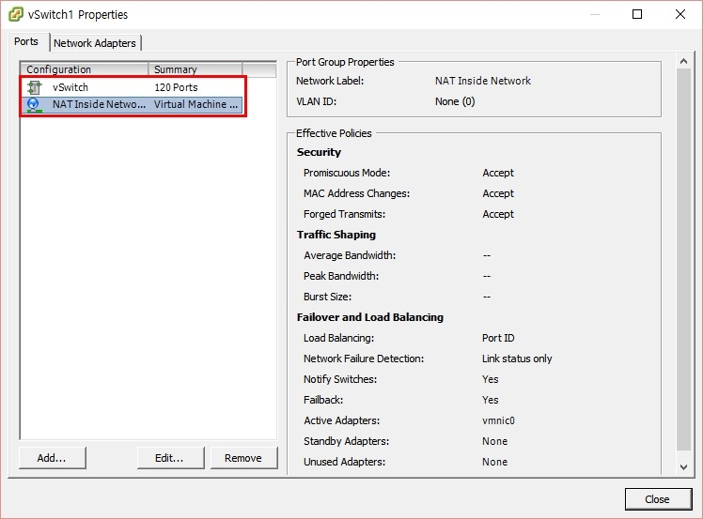703x519 pixels.
Task: Click the Load Balancing Port ID value
Action: pyautogui.click(x=498, y=338)
